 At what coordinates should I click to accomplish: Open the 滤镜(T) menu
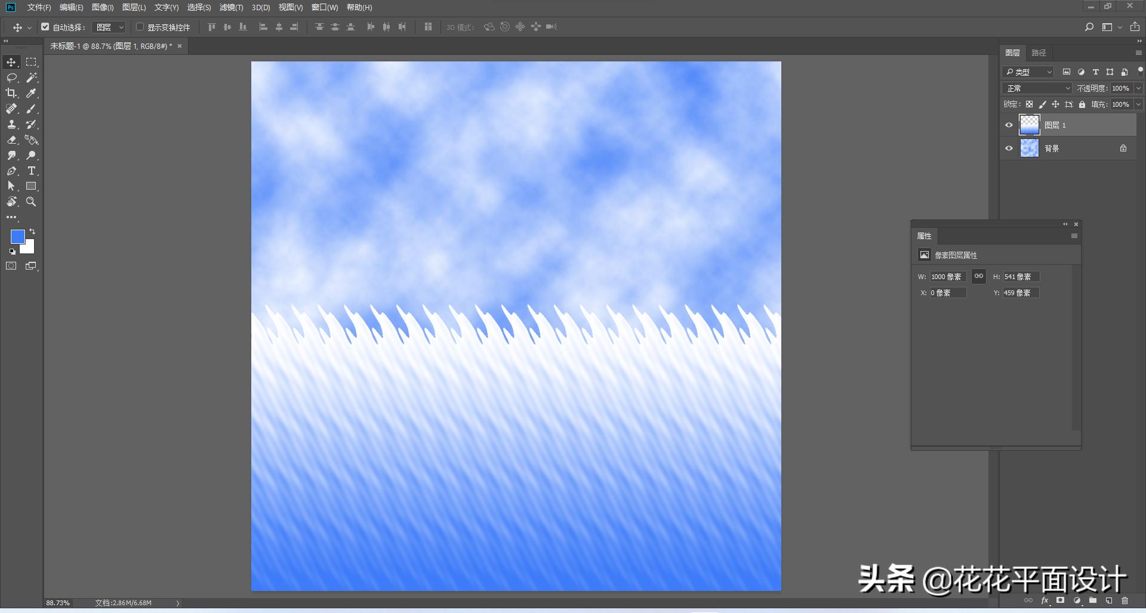coord(231,8)
